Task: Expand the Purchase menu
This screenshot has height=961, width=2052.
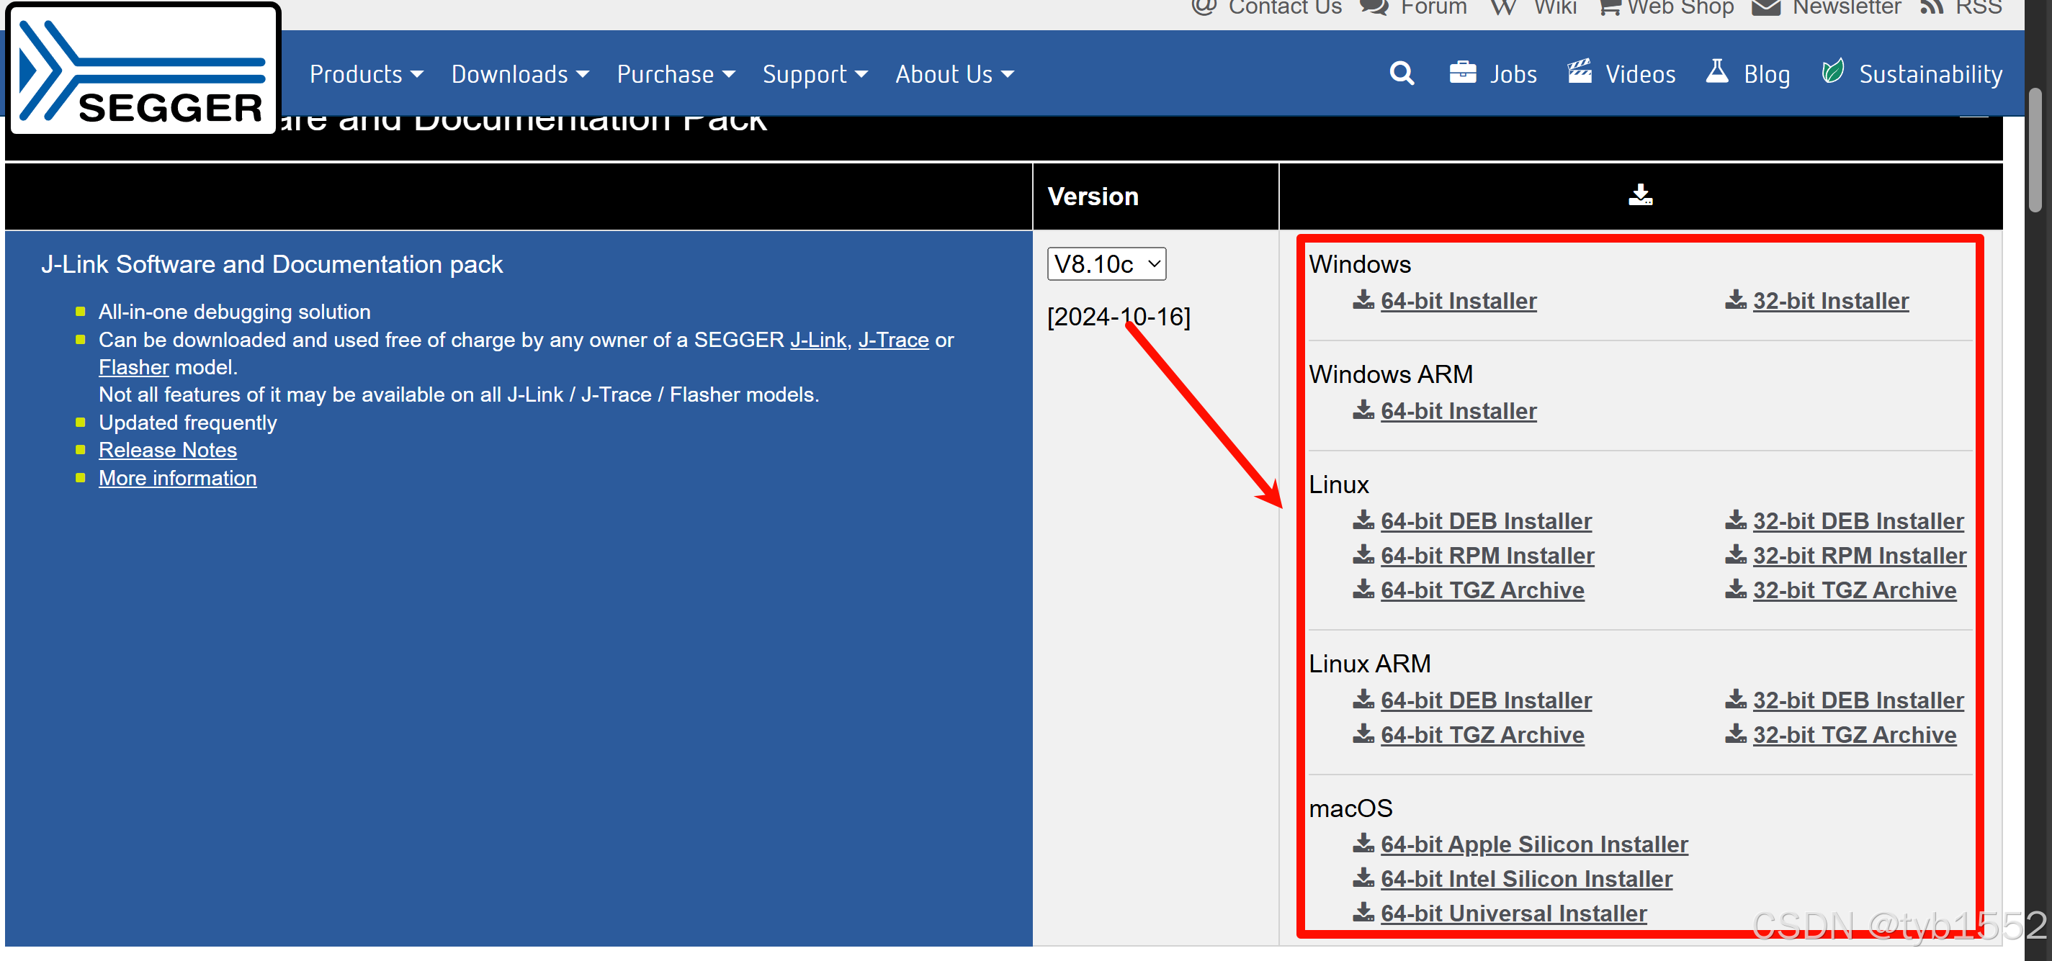Action: click(676, 74)
